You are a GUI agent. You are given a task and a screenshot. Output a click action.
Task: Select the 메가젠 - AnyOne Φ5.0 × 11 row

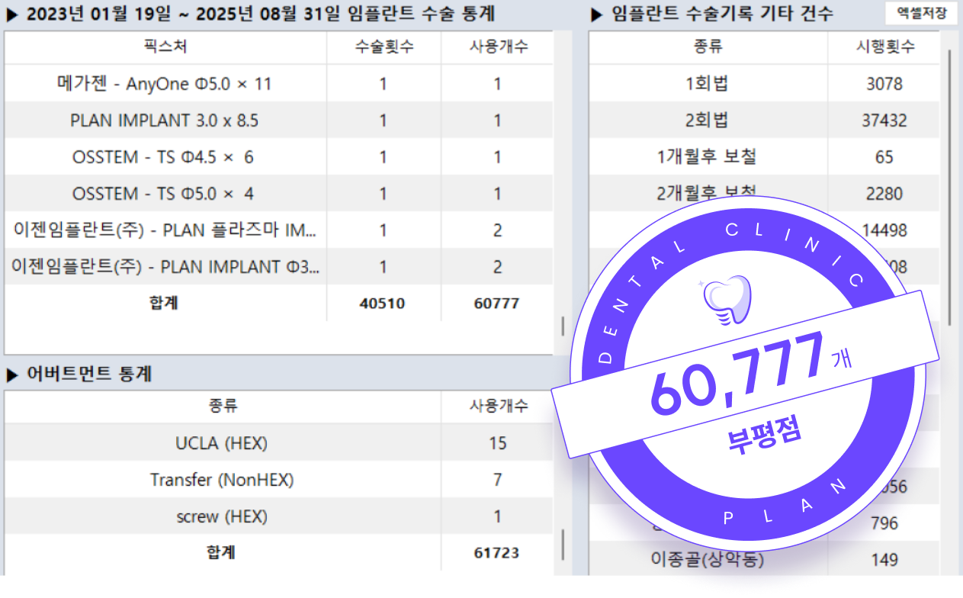click(x=165, y=83)
